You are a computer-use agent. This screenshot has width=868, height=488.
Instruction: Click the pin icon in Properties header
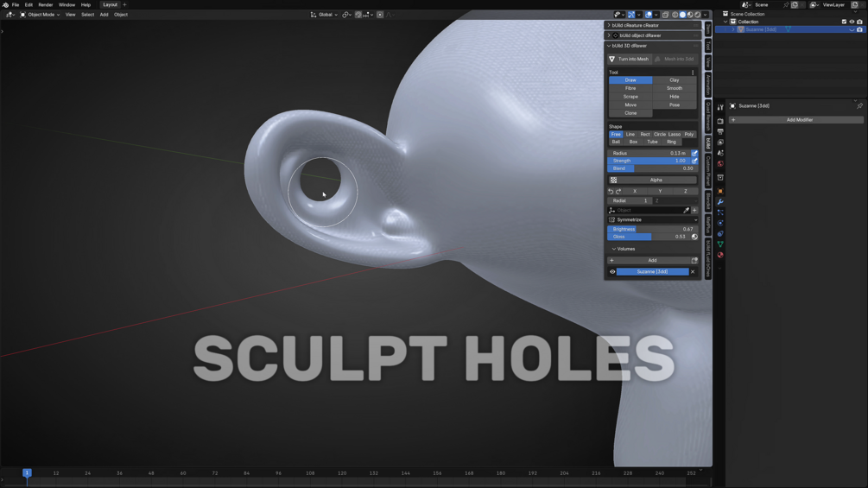coord(859,105)
